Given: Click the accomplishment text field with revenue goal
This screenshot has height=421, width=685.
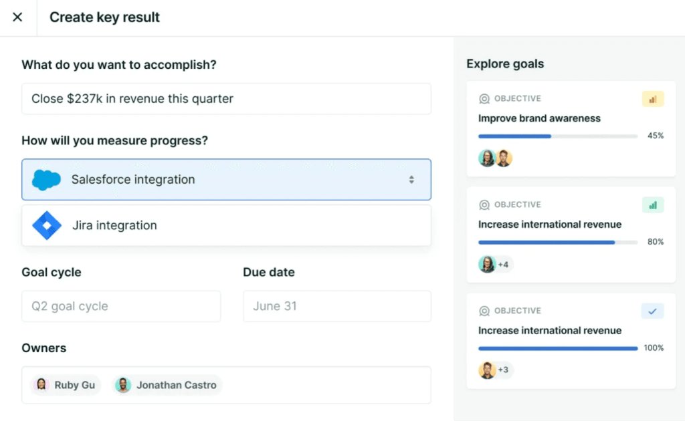Looking at the screenshot, I should (x=226, y=99).
